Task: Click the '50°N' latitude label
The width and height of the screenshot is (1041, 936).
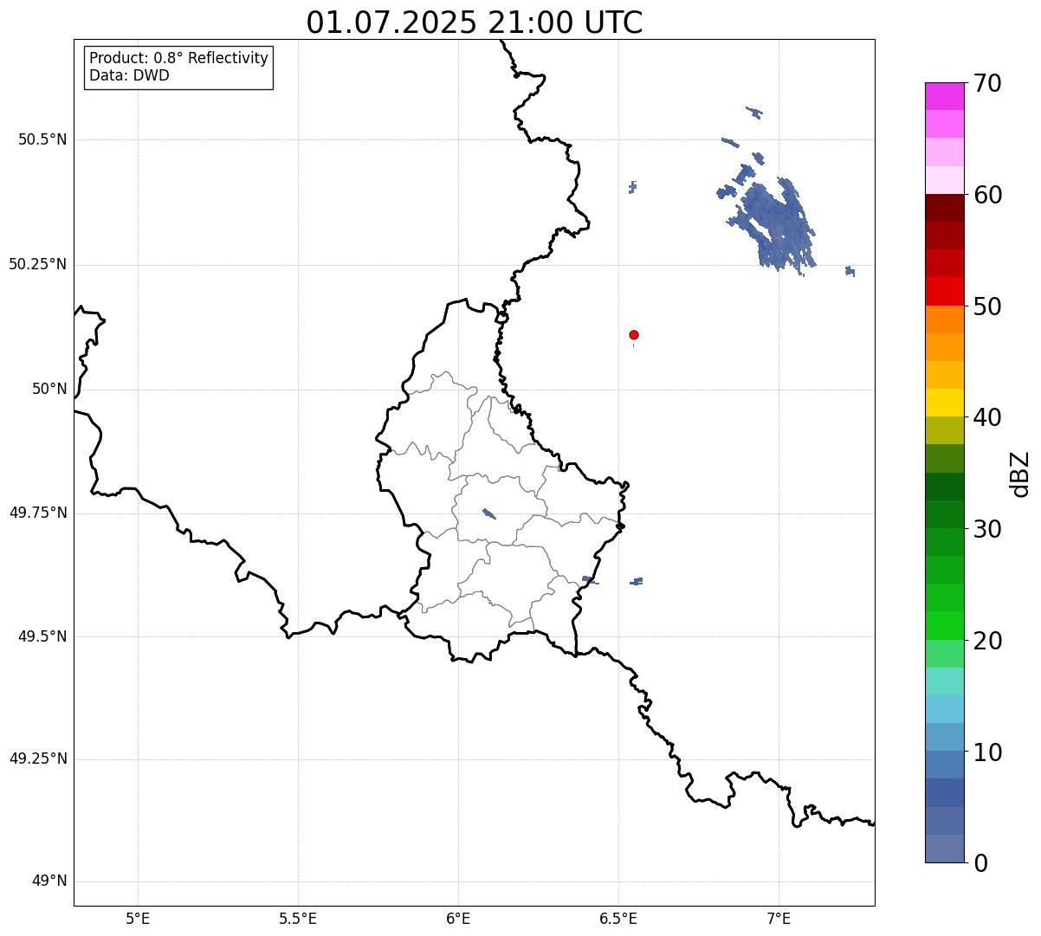Action: 49,389
